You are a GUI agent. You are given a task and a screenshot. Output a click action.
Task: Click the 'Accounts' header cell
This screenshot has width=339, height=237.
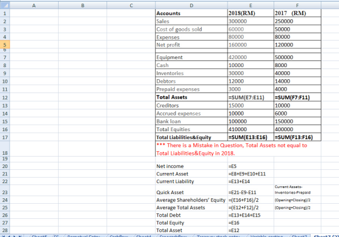pos(191,13)
